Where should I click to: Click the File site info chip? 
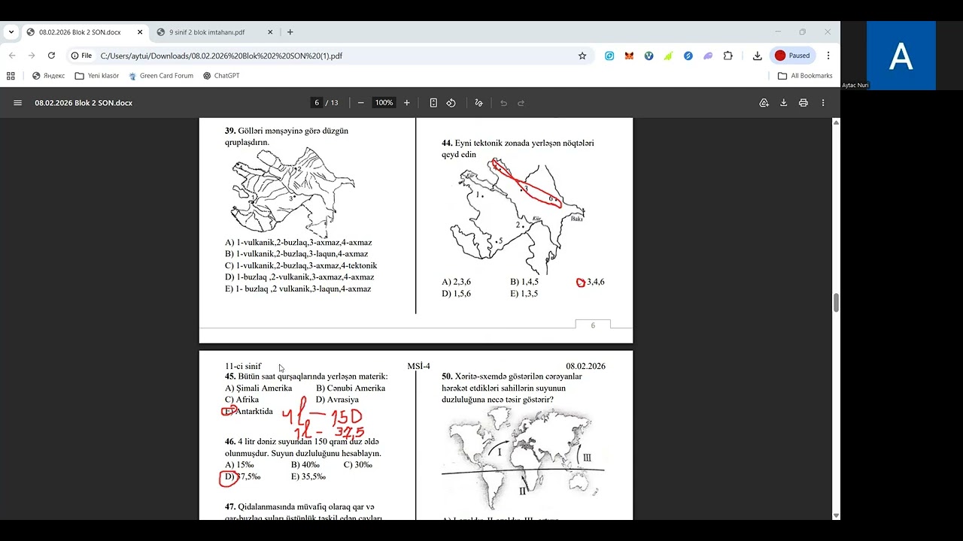tap(81, 56)
